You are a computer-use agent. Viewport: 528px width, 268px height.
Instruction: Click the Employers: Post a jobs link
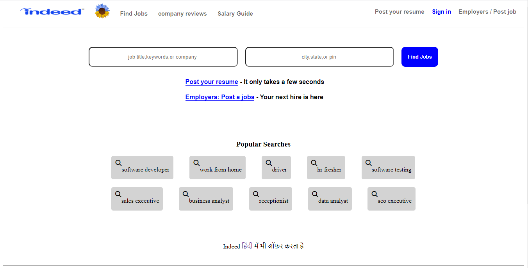tap(219, 97)
